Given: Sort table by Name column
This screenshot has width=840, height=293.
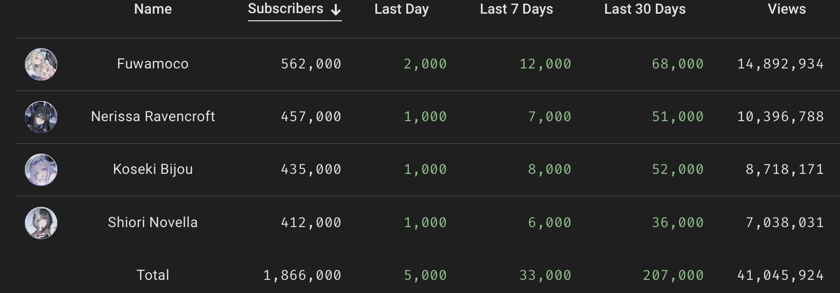Looking at the screenshot, I should pyautogui.click(x=153, y=9).
